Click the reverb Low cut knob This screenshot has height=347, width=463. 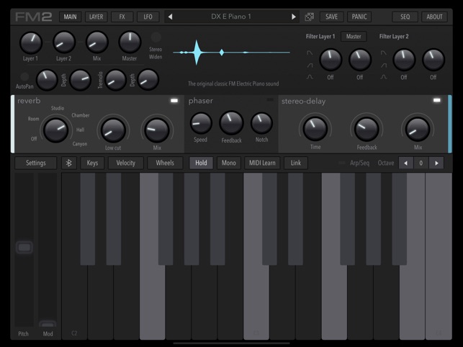pos(113,130)
